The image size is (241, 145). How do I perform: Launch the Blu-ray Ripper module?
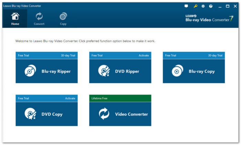(x=46, y=71)
